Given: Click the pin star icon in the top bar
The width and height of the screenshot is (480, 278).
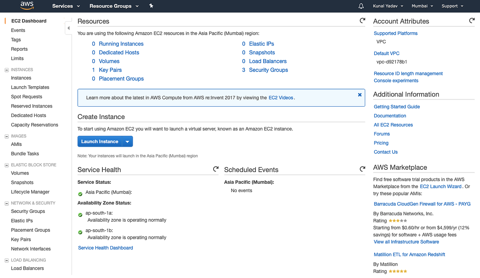Looking at the screenshot, I should [x=151, y=6].
